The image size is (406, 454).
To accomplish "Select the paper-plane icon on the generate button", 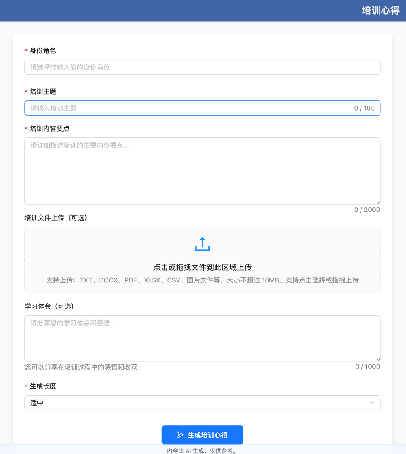I will (180, 435).
